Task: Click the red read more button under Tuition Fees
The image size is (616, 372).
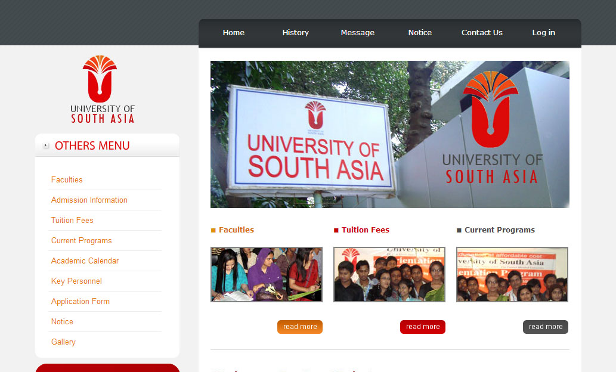Action: tap(423, 327)
